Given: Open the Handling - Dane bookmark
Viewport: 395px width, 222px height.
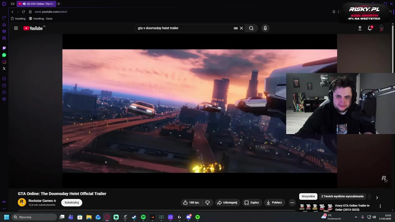Looking at the screenshot, I should pos(41,18).
